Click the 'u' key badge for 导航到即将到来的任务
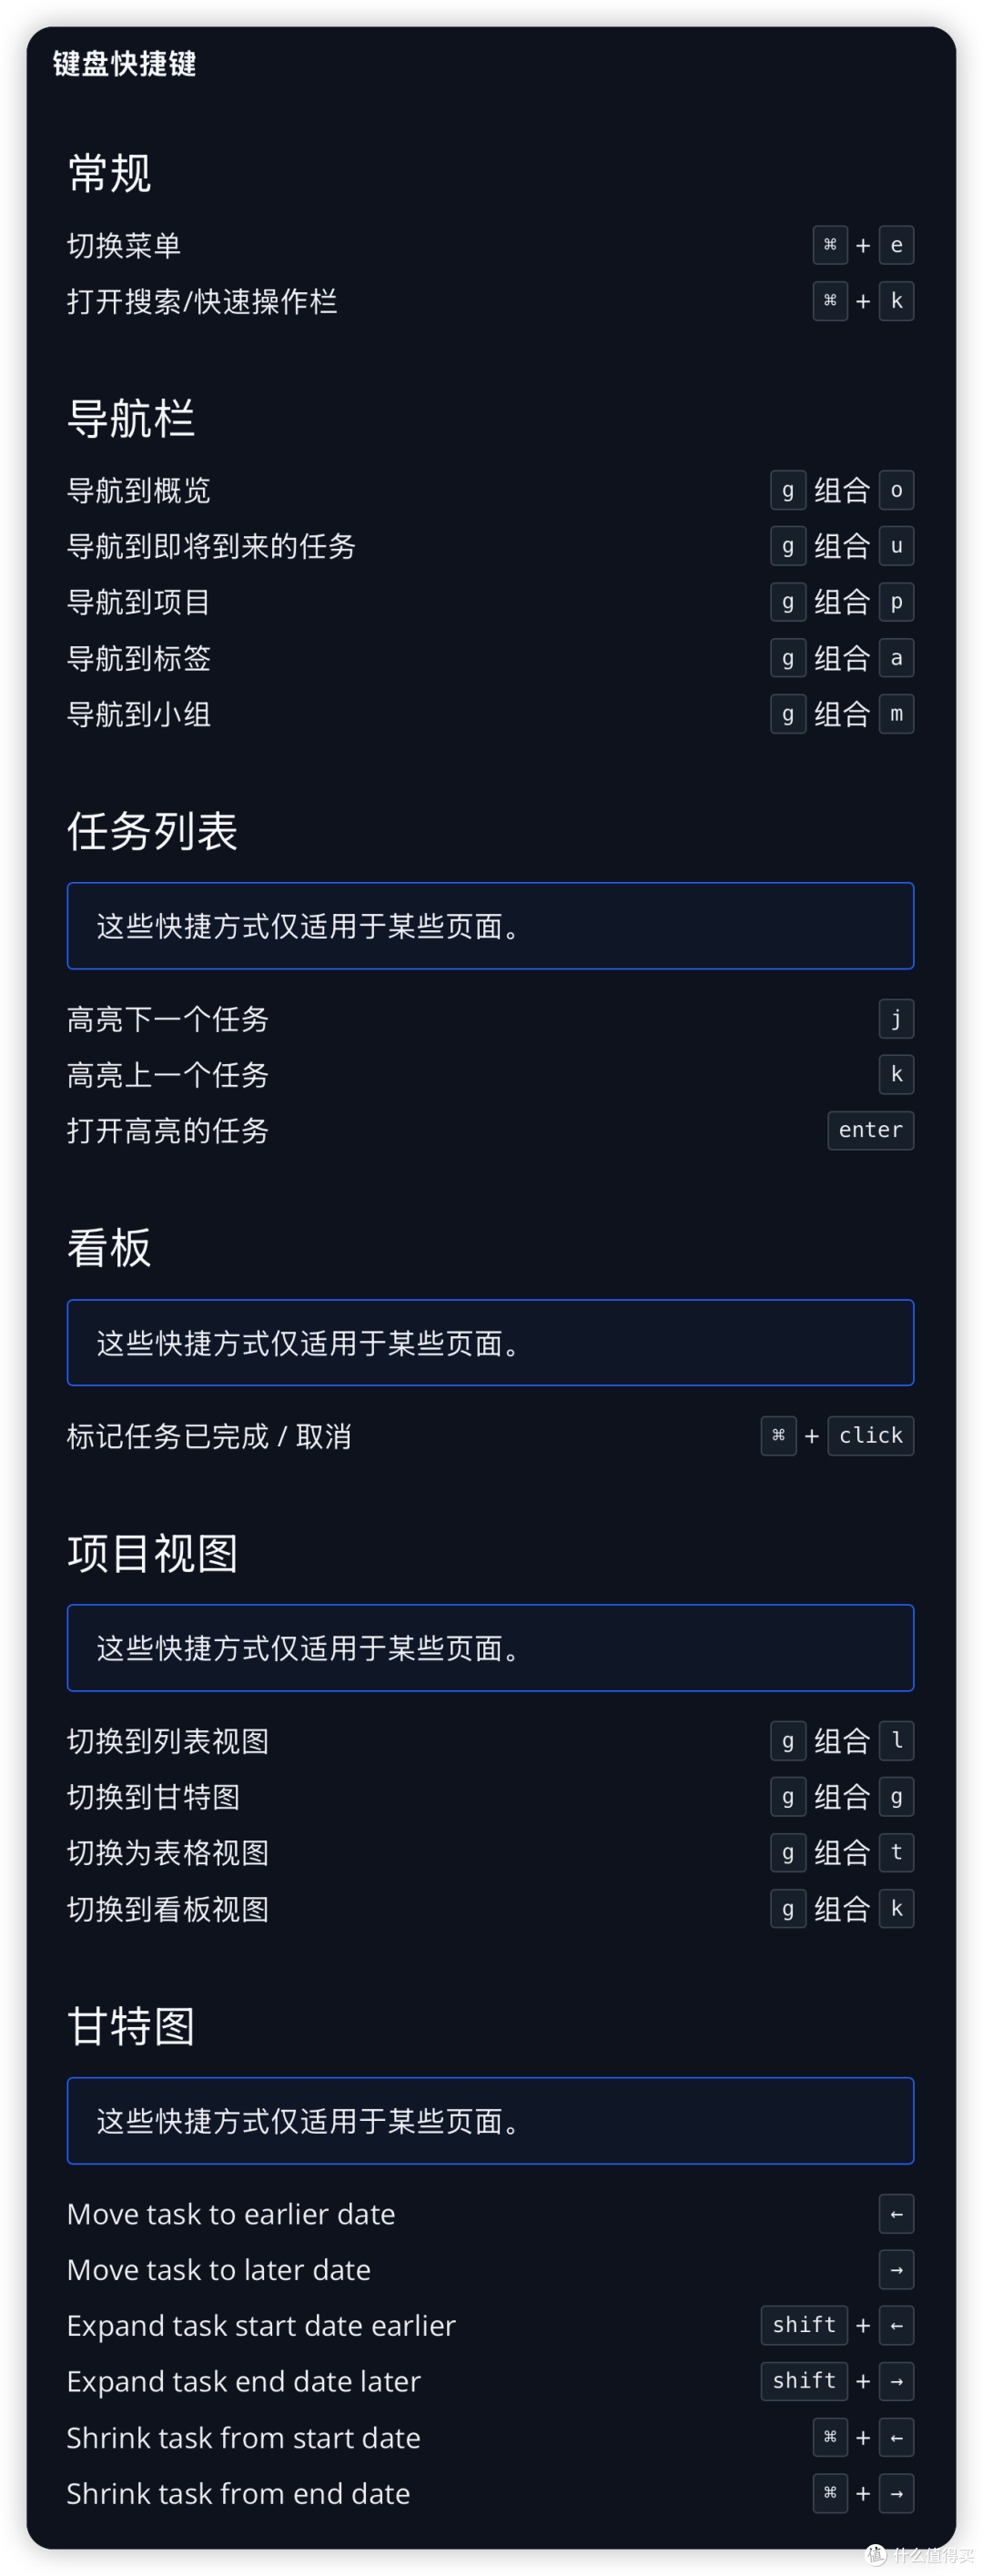The image size is (983, 2576). tap(896, 546)
